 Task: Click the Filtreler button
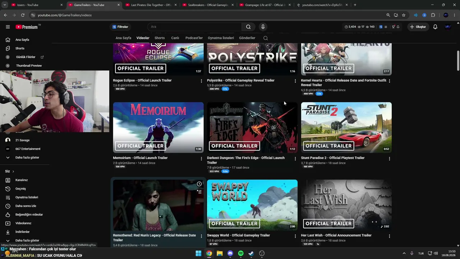[x=120, y=27]
